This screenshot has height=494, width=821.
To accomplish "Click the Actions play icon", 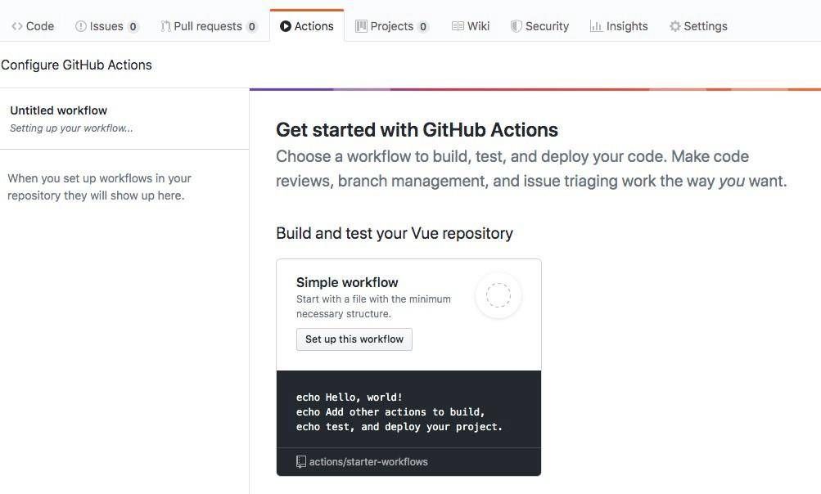I will coord(286,26).
